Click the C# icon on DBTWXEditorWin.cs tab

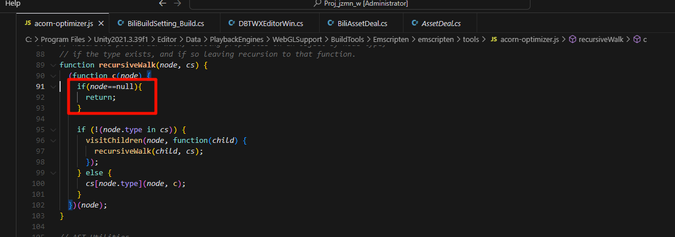pos(232,23)
